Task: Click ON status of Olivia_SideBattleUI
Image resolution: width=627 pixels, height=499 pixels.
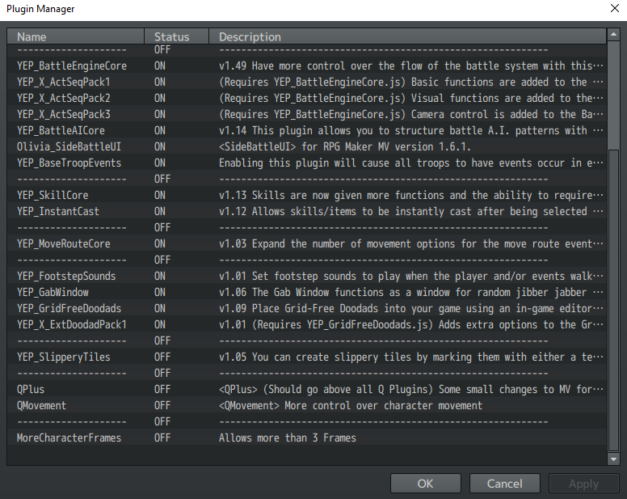Action: [x=159, y=147]
